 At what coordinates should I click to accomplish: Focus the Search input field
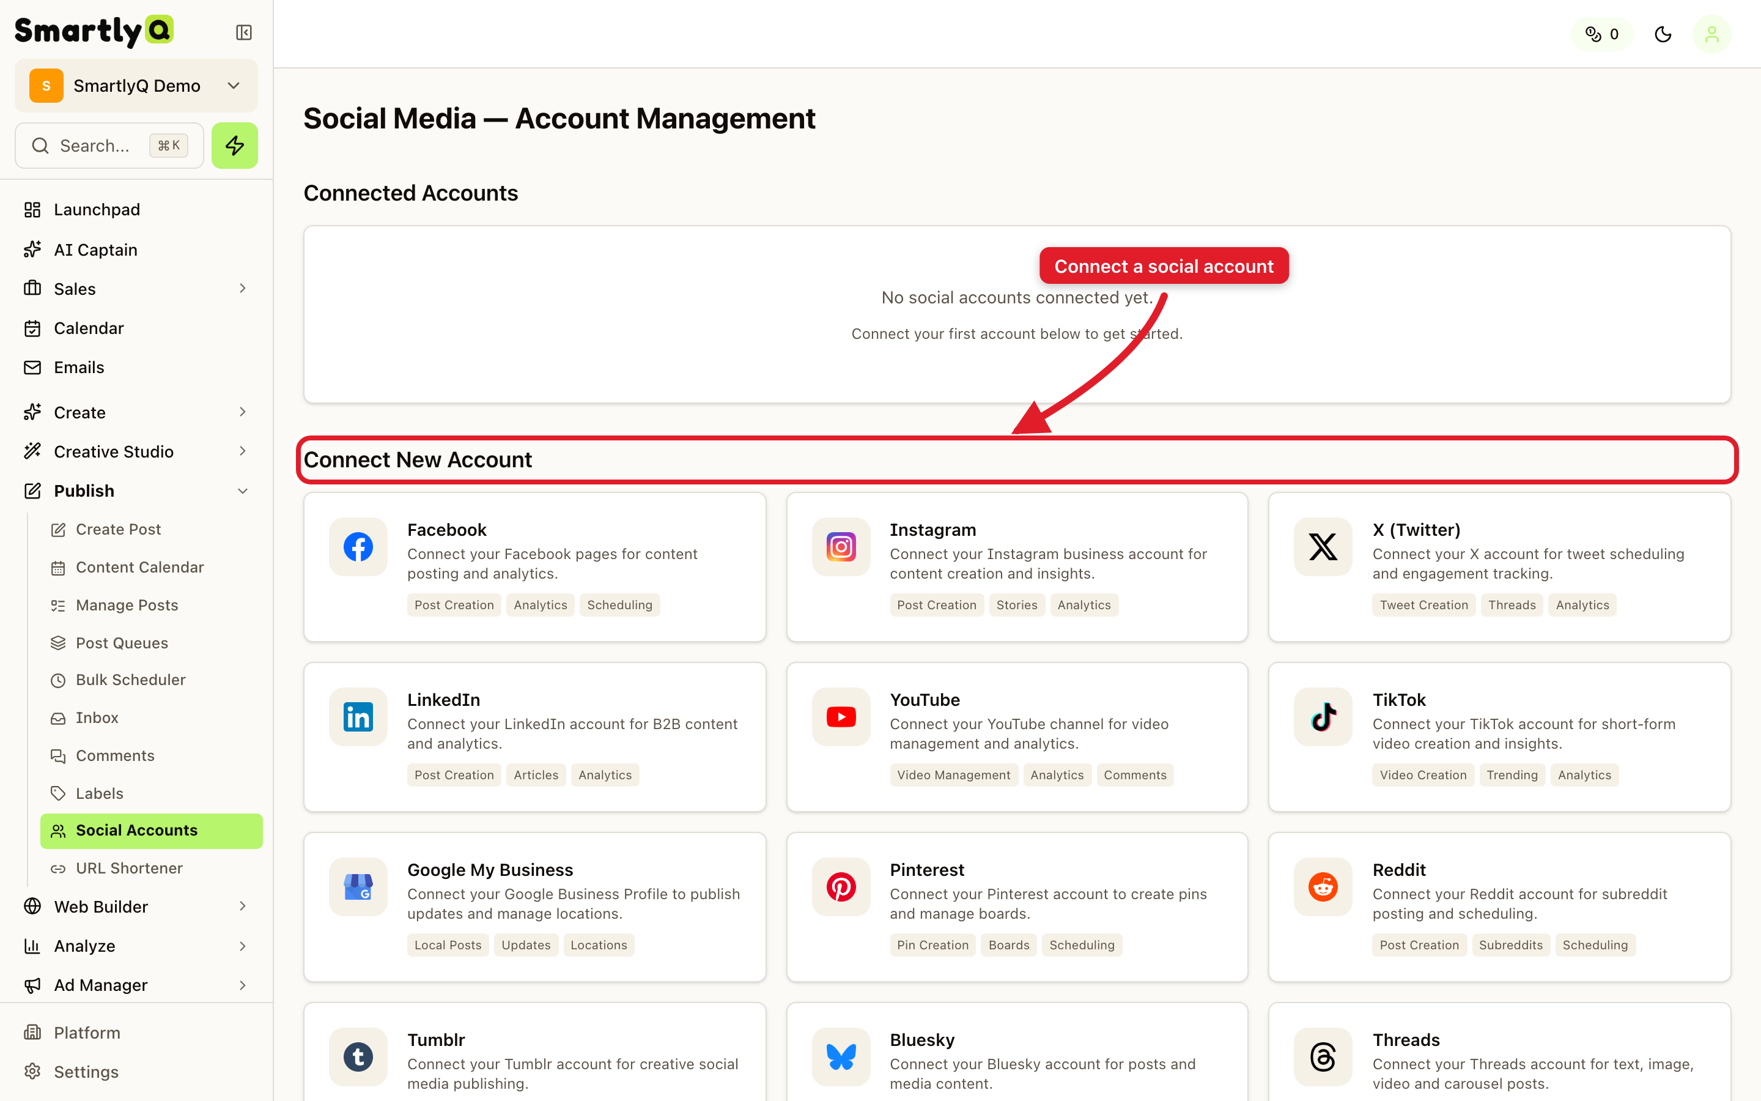click(109, 146)
